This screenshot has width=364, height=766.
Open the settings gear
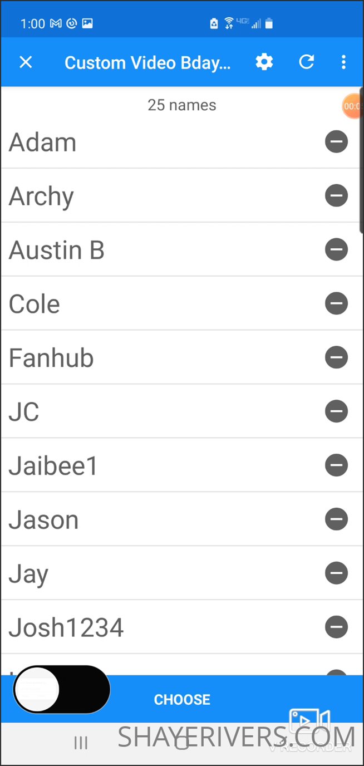264,62
